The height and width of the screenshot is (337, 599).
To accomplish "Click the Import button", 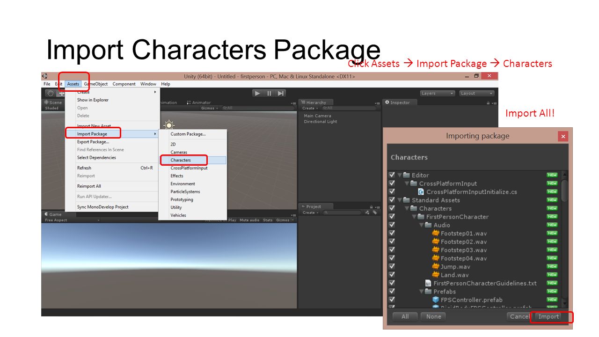I will point(549,317).
